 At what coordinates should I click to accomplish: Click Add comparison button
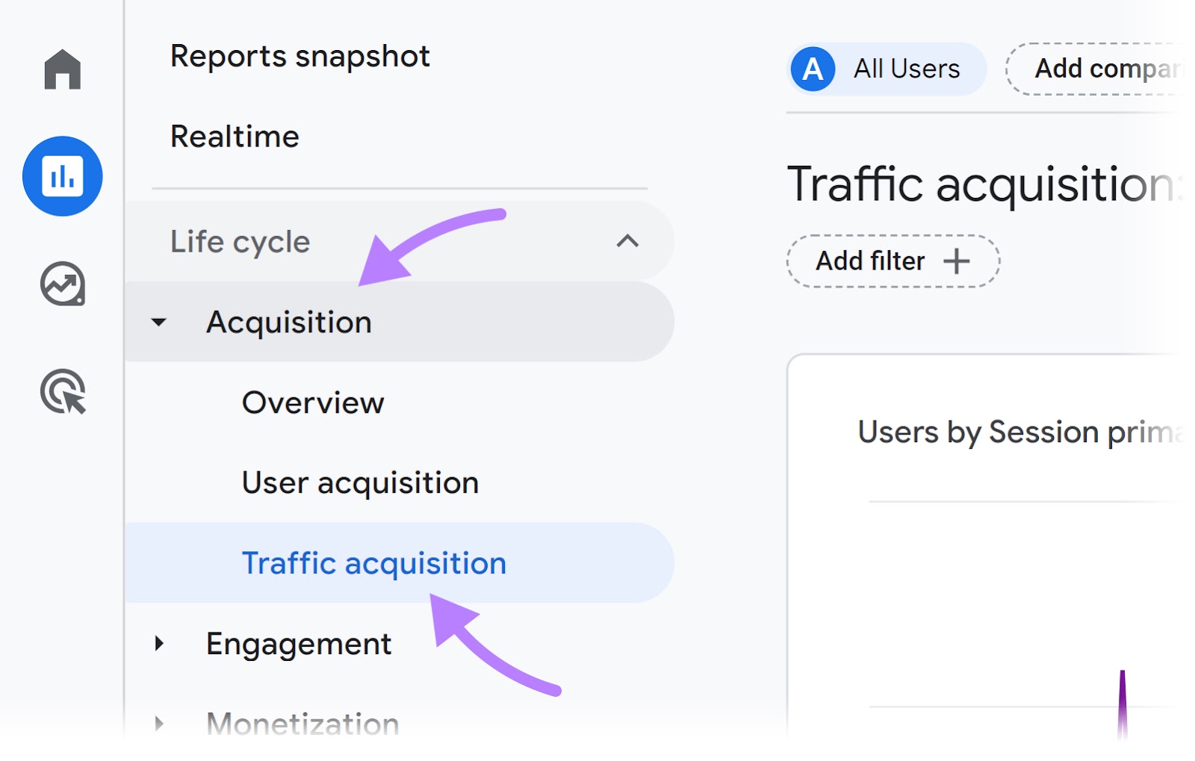1094,69
